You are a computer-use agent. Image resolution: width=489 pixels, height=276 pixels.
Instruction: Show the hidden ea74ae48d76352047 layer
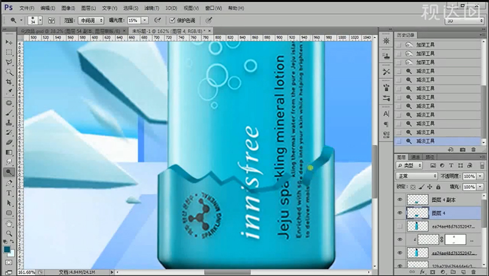[400, 227]
